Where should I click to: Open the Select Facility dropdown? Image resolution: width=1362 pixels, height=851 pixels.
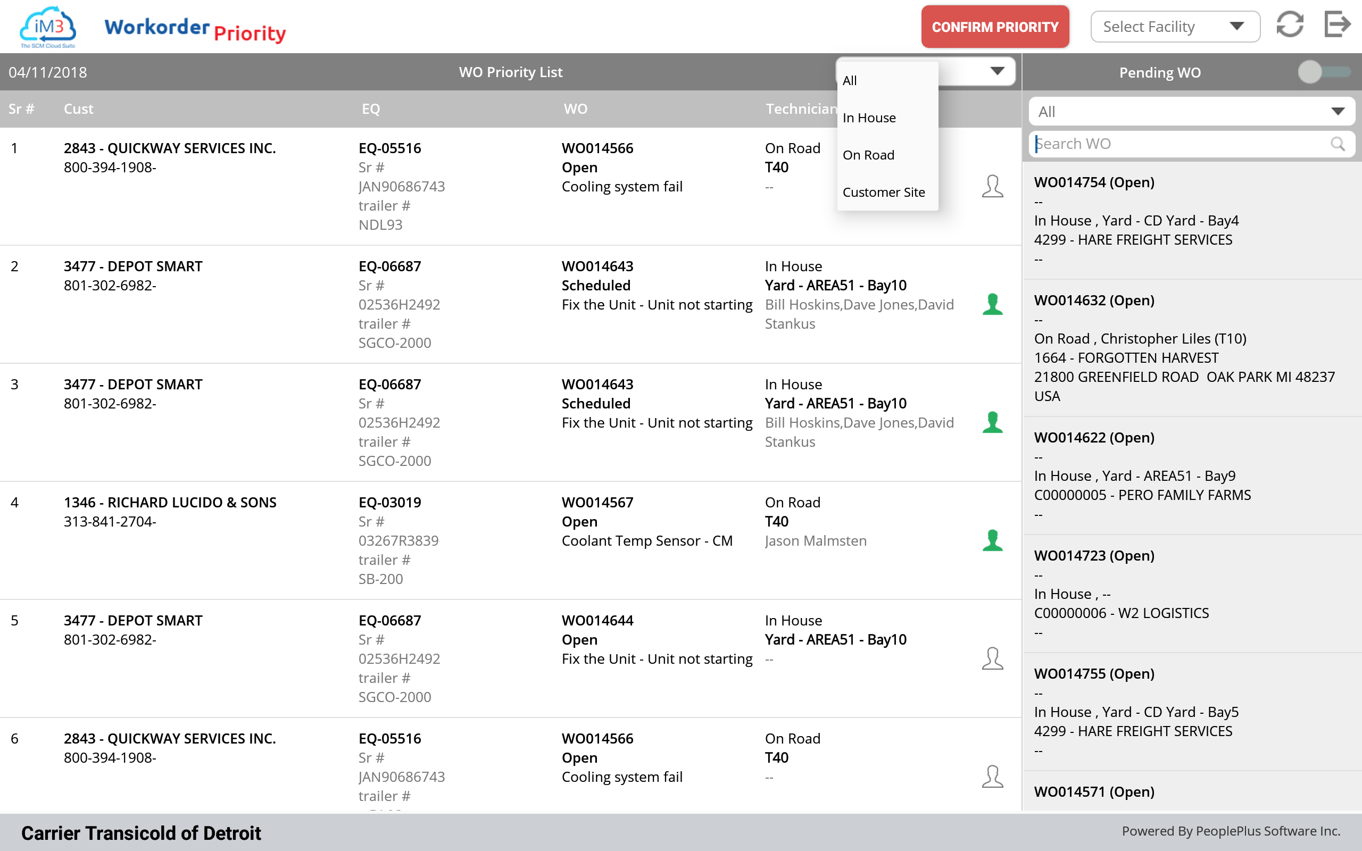pos(1175,27)
